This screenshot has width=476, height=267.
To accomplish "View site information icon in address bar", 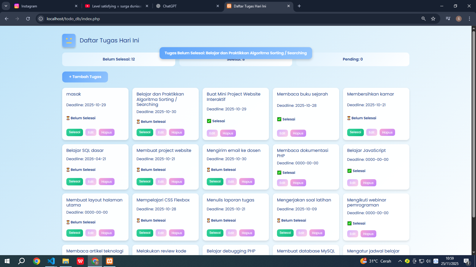I will coord(41,19).
